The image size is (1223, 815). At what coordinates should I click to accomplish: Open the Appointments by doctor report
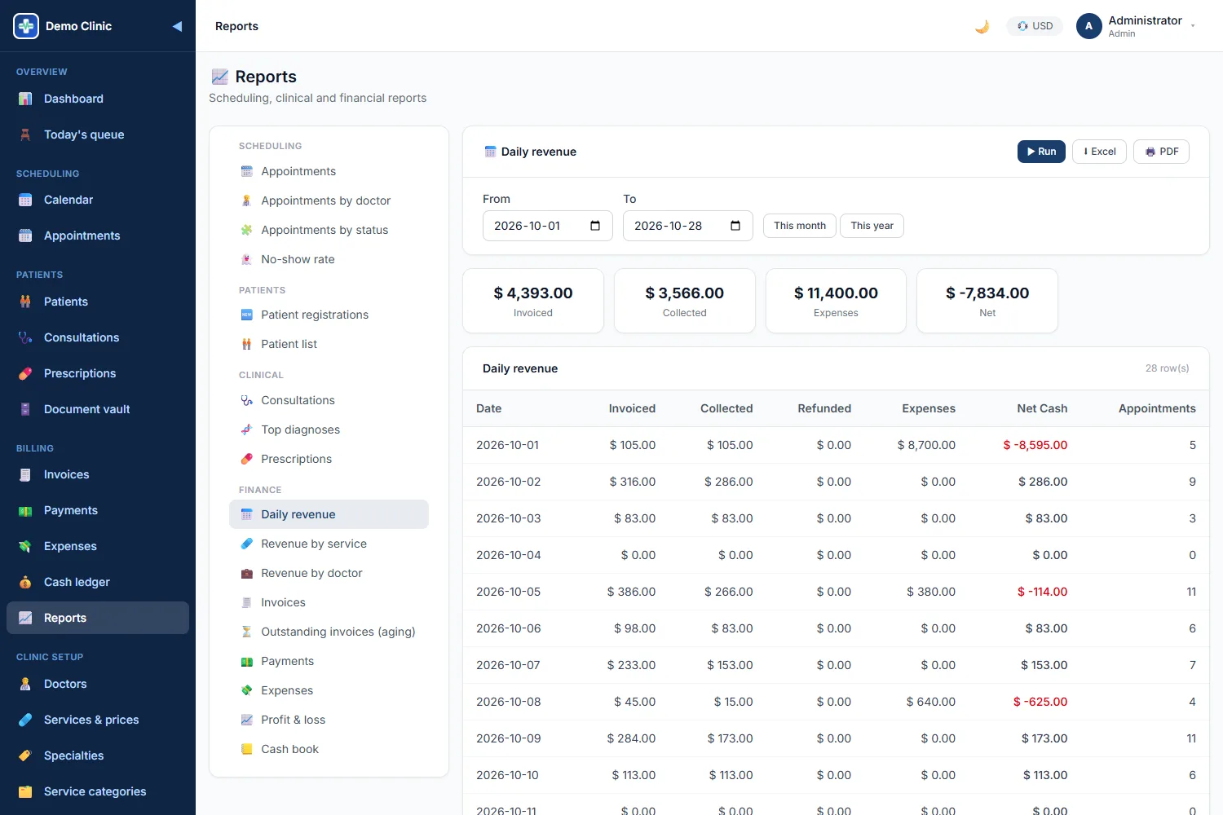pos(329,200)
